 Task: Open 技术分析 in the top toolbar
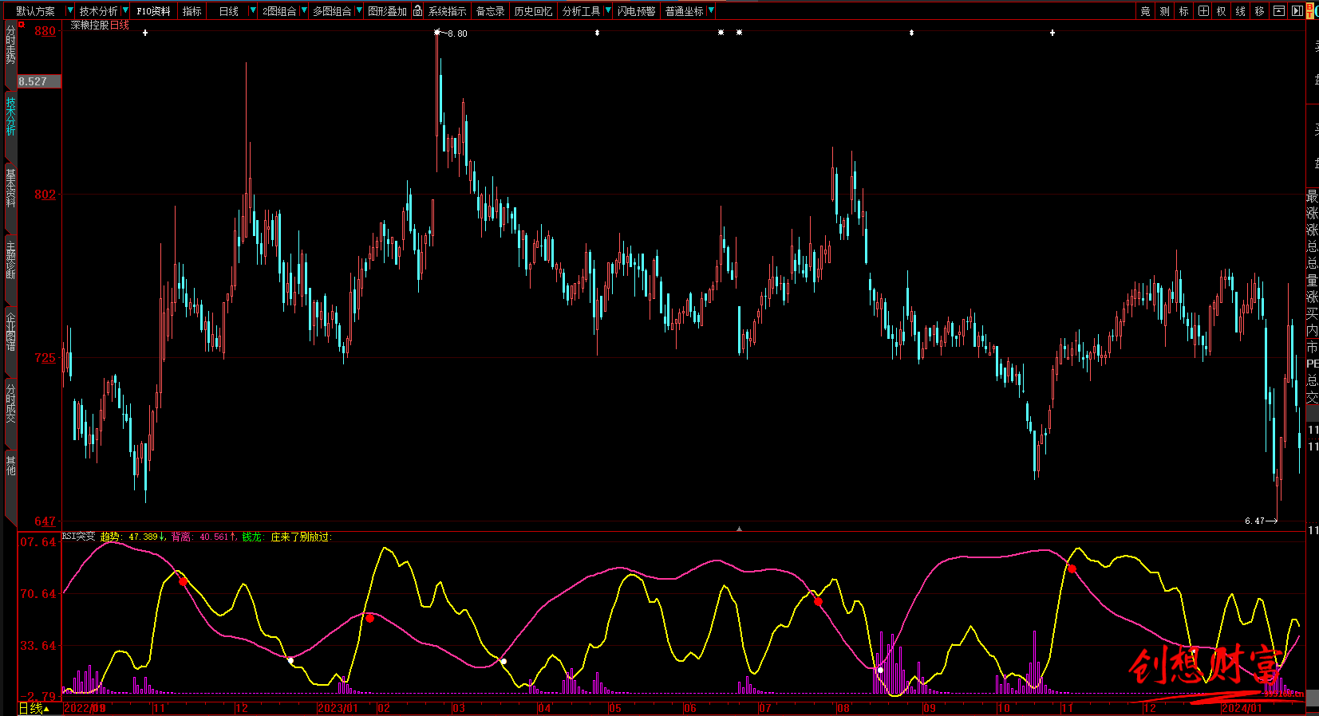[98, 11]
